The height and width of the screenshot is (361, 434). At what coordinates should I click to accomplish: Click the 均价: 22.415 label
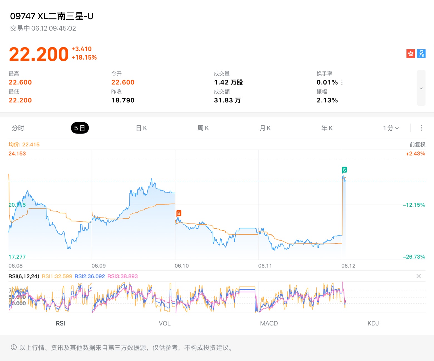tap(24, 144)
